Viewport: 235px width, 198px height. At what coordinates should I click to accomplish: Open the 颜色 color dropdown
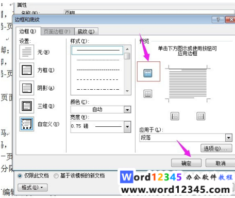coord(127,109)
